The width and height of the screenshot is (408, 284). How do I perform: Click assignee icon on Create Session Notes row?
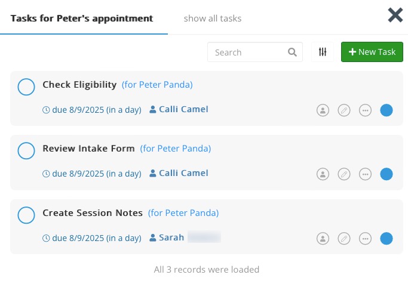pos(323,238)
